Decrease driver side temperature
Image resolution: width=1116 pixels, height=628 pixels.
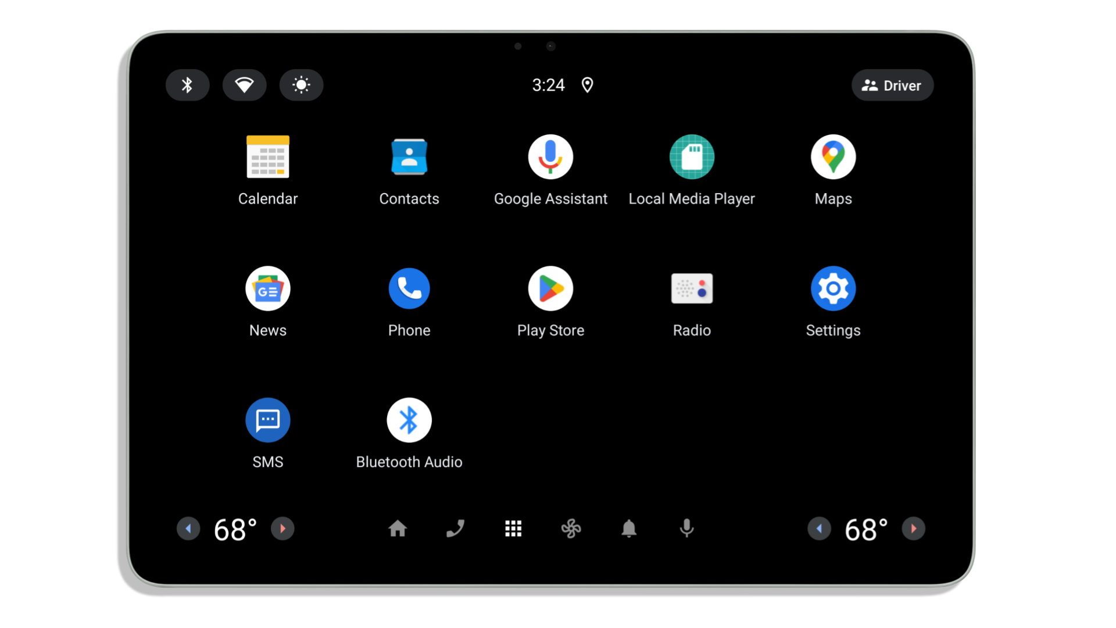coord(188,529)
